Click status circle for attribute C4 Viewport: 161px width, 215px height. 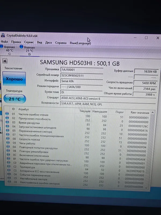pyautogui.click(x=9, y=174)
